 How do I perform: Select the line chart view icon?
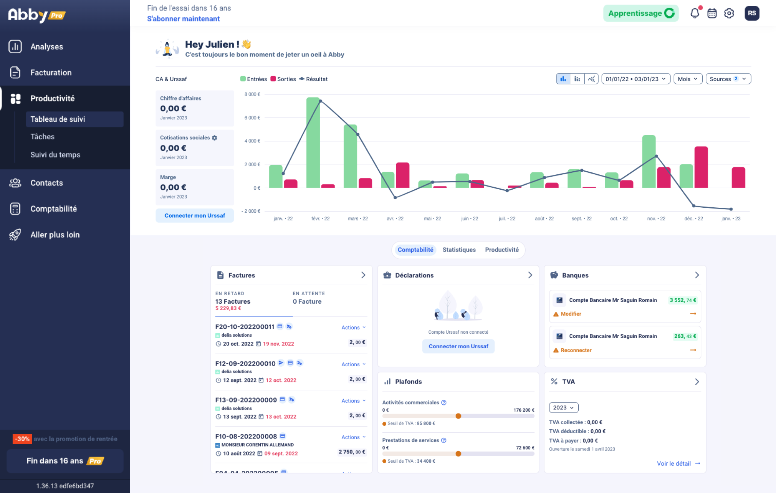tap(591, 79)
